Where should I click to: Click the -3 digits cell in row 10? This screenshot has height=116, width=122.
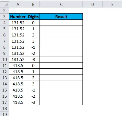click(x=33, y=59)
